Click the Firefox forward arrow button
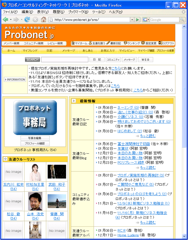The height and width of the screenshot is (240, 188). coord(16,19)
